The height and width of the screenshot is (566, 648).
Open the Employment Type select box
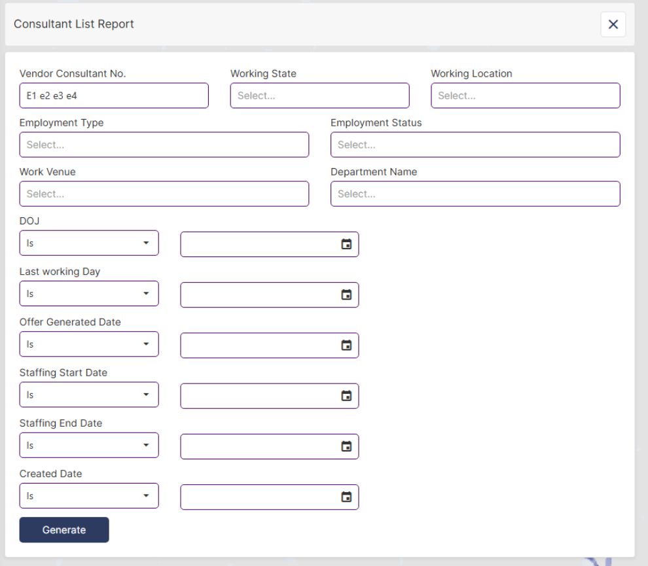[x=164, y=145]
